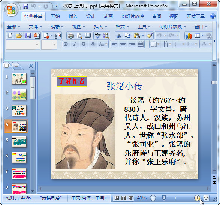Screen dimensions: 220x205
Task: Insert hyperlink with the globe-link icon
Action: tap(209, 36)
